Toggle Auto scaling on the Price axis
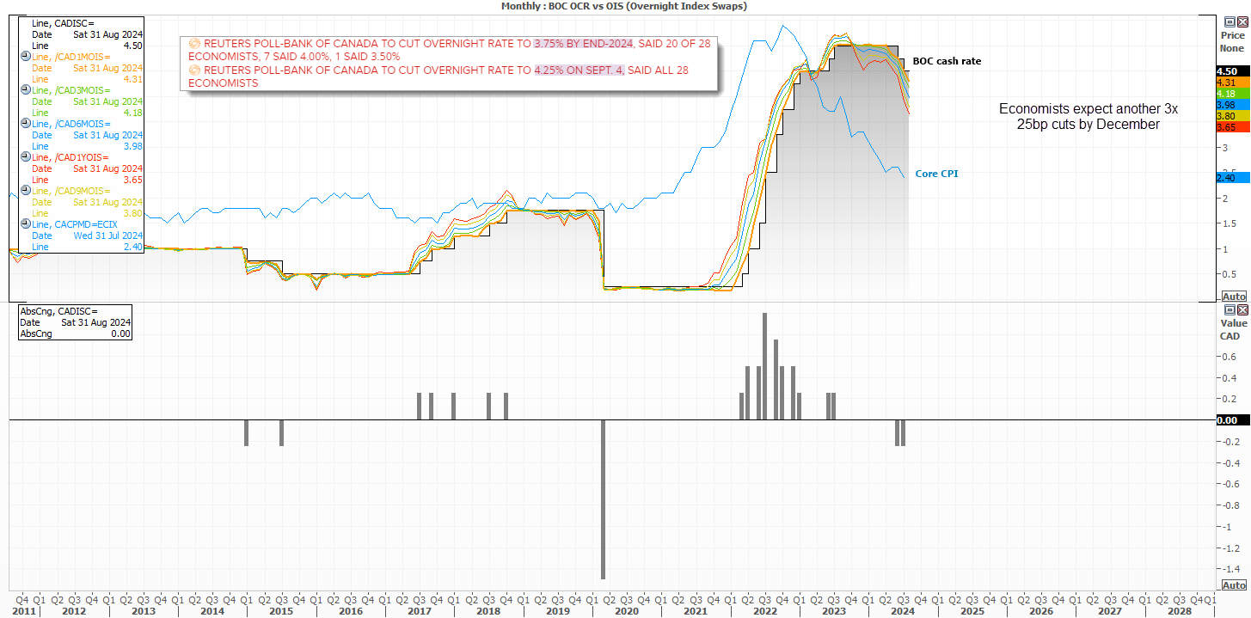Viewport: 1251px width, 618px height. [x=1234, y=296]
